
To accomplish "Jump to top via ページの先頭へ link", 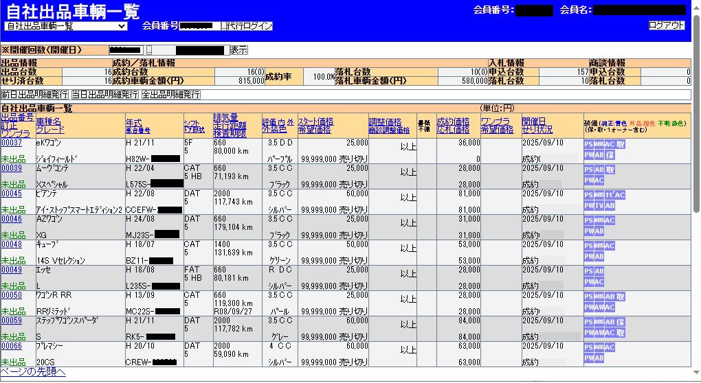I will tap(33, 372).
